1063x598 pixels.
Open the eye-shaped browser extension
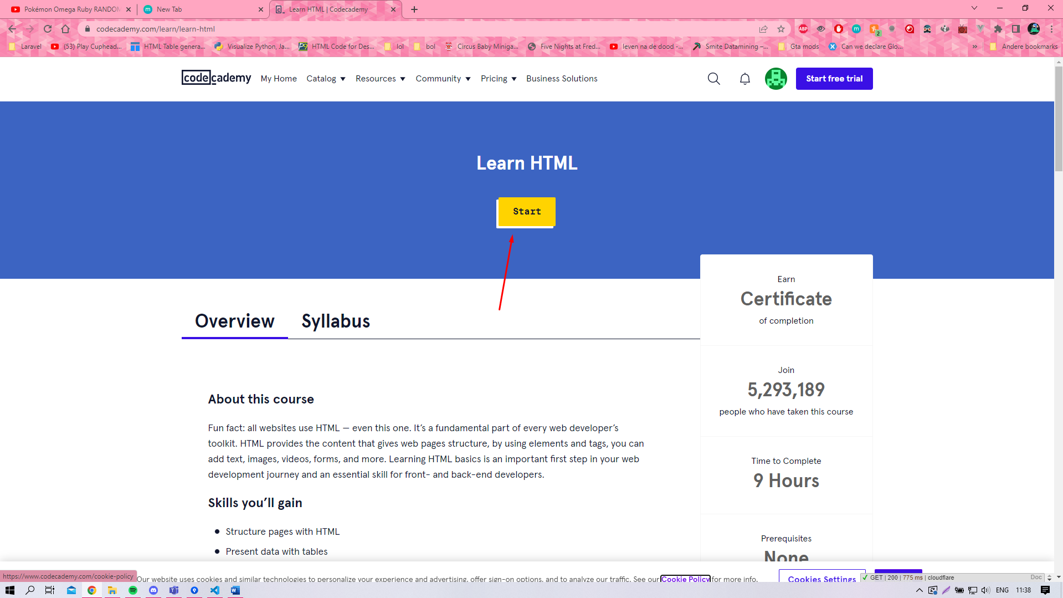pyautogui.click(x=820, y=29)
